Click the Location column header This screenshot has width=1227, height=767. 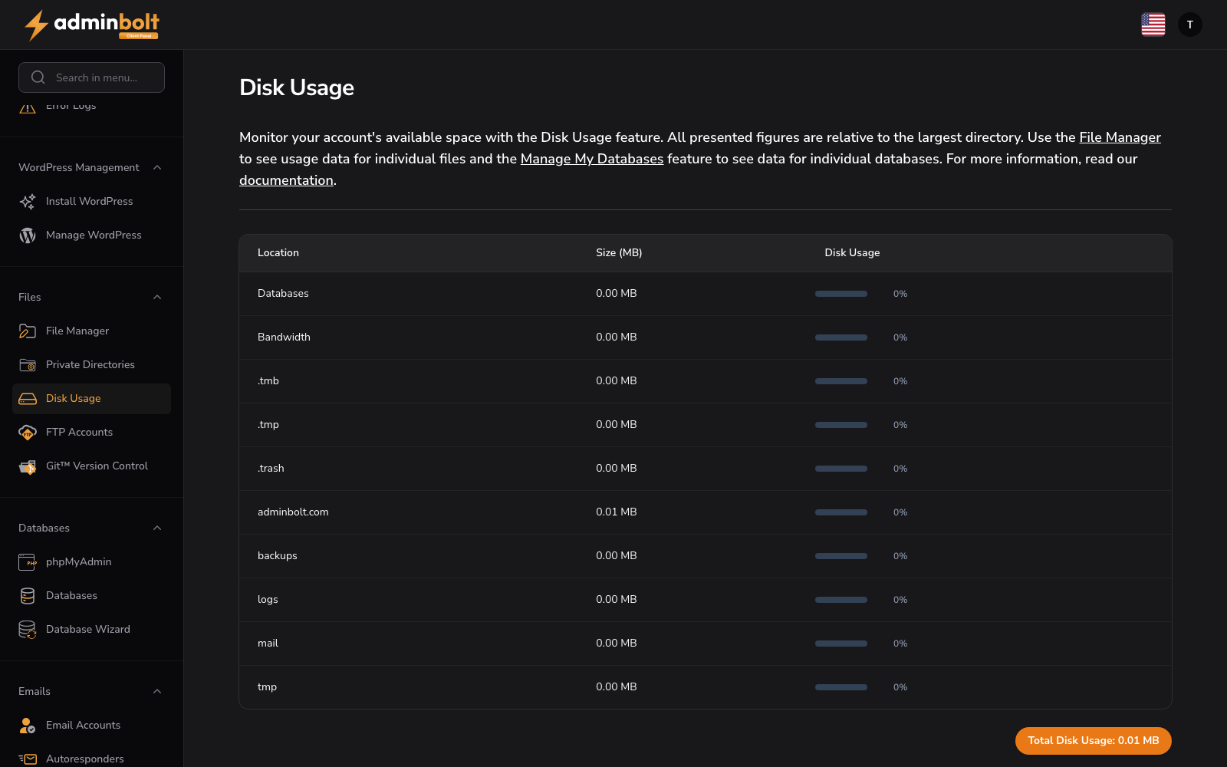[x=278, y=252]
